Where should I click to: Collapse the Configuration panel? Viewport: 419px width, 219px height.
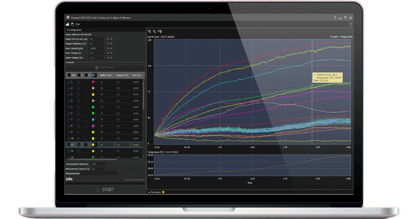click(74, 30)
